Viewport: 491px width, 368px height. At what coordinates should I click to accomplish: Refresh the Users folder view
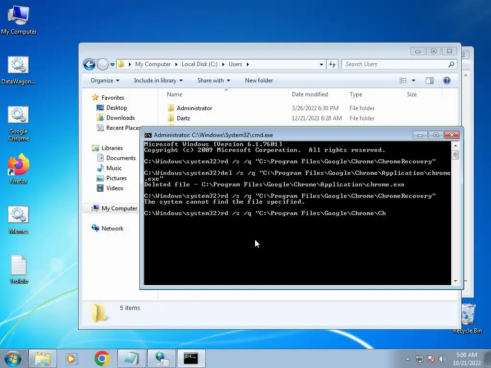332,65
